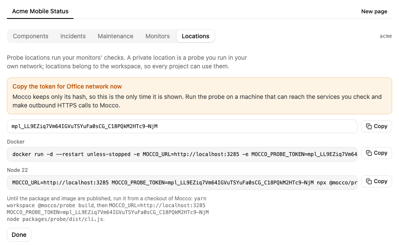The width and height of the screenshot is (399, 245).
Task: Select the Monitors tab
Action: pos(157,36)
